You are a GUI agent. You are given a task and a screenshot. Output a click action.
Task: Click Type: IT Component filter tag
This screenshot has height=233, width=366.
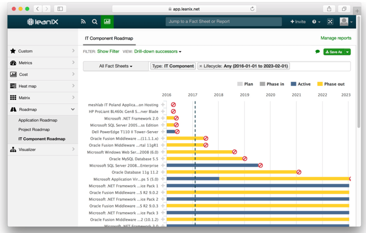coord(173,66)
